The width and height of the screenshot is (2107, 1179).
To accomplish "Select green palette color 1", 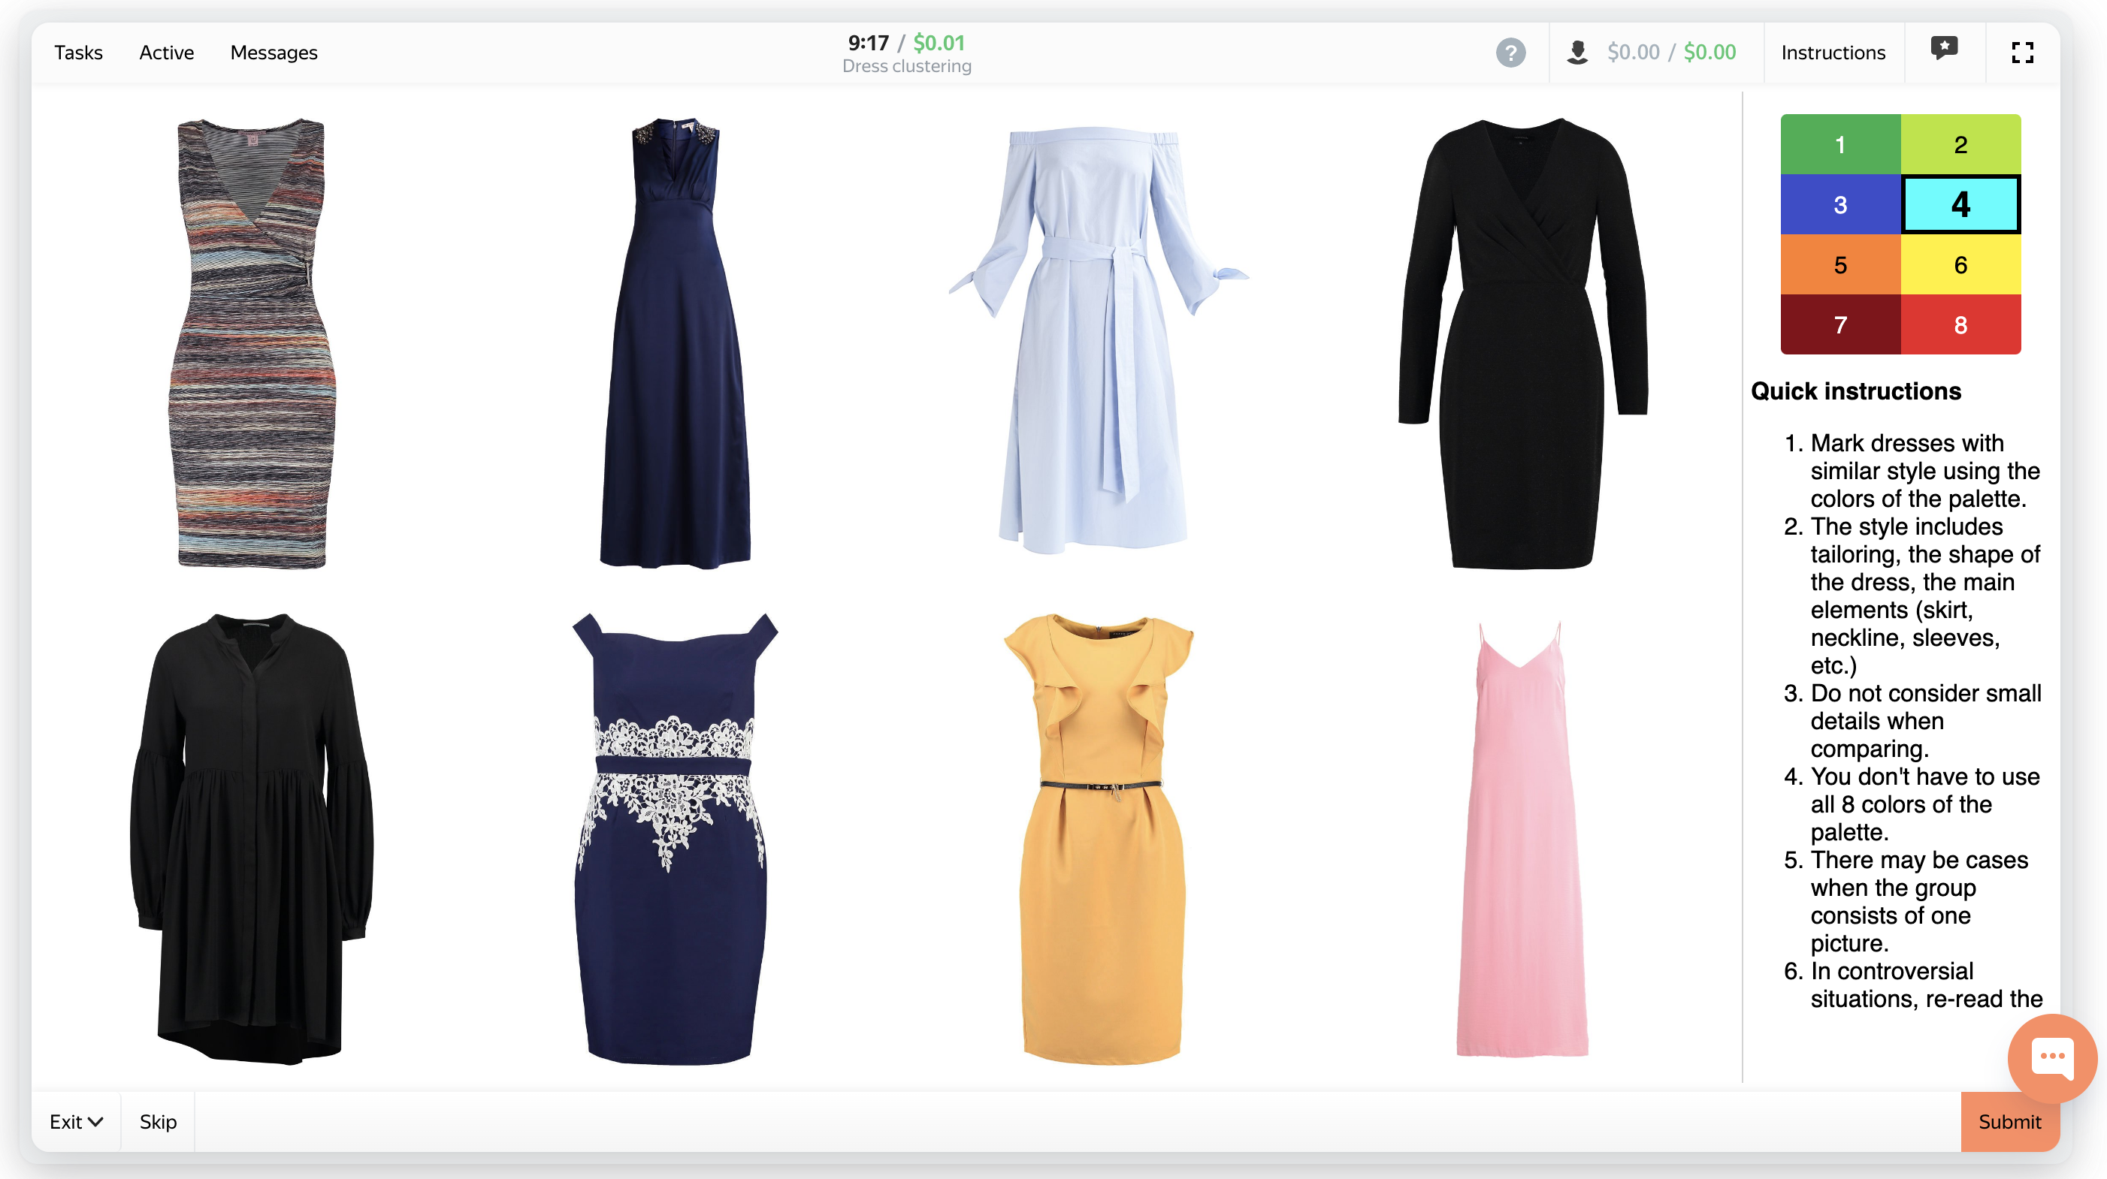I will tap(1839, 145).
